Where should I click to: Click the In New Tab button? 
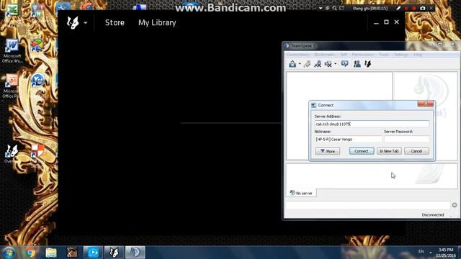click(x=389, y=151)
